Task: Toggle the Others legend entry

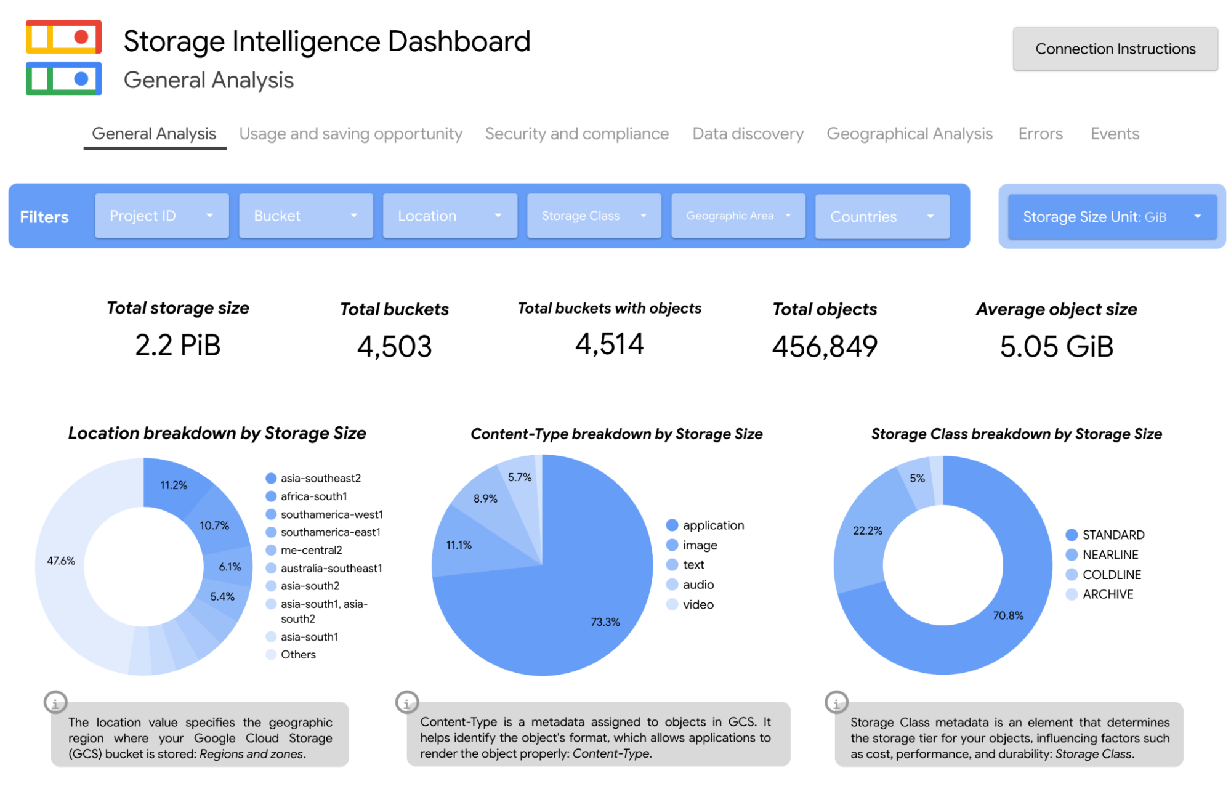Action: [x=291, y=654]
